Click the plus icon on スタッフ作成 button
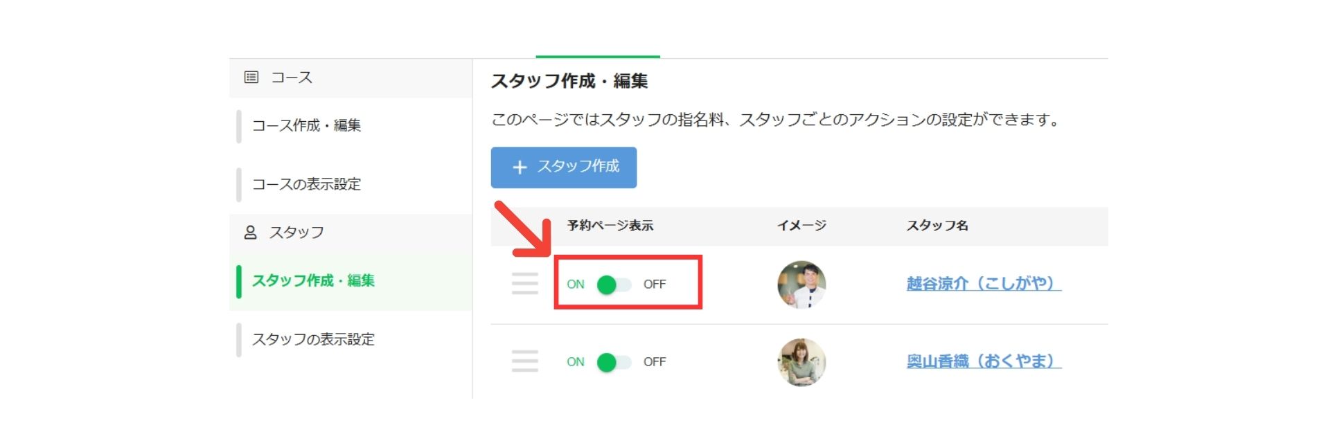The height and width of the screenshot is (443, 1330). click(x=520, y=168)
